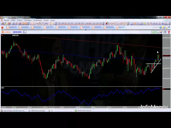Click the horizontal orange lines layout icon
Viewport: 171px width, 128px height.
click(23, 23)
